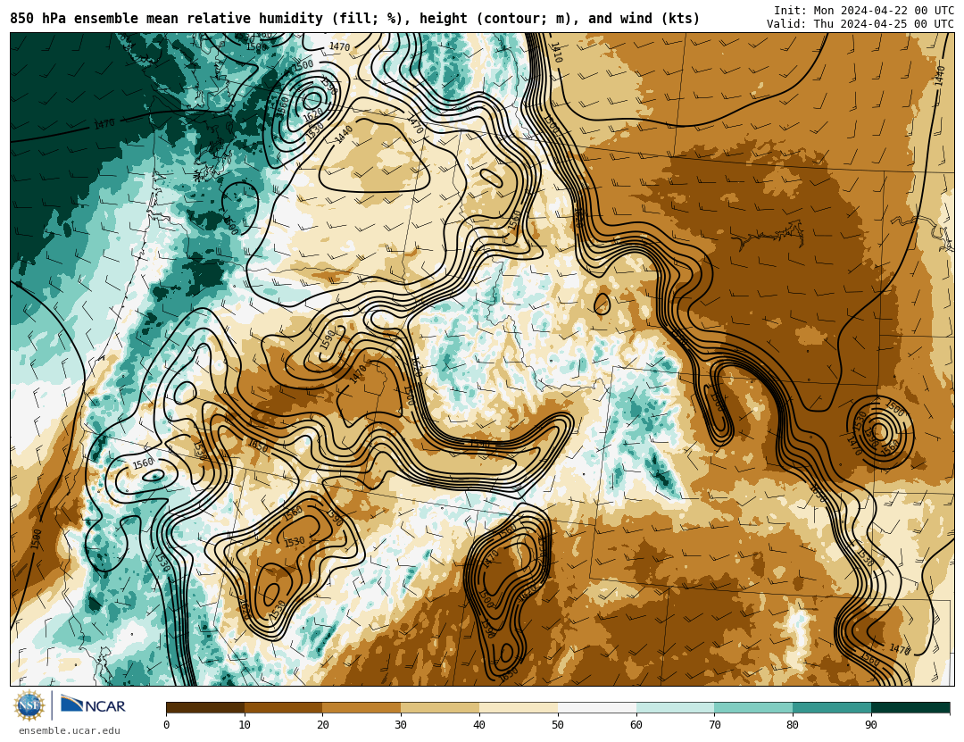Click the colorbar tick label 50
The height and width of the screenshot is (742, 964).
click(x=558, y=725)
